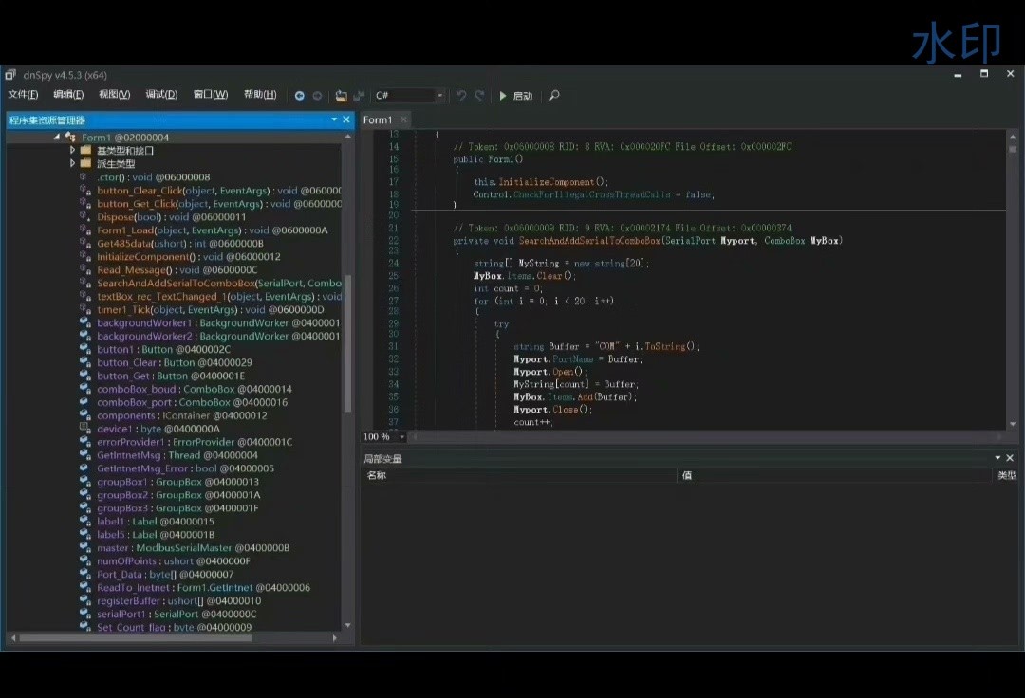
Task: Click the dnSpy application icon in title bar
Action: pos(10,74)
